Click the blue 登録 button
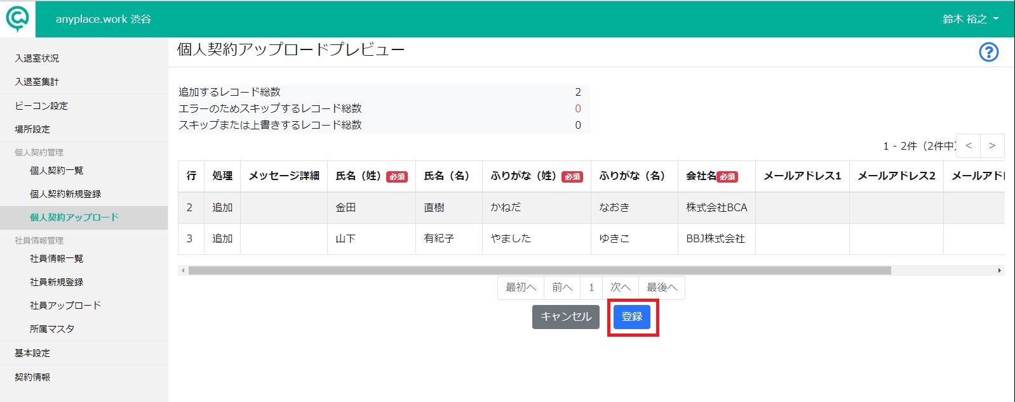The height and width of the screenshot is (402, 1015). coord(632,317)
